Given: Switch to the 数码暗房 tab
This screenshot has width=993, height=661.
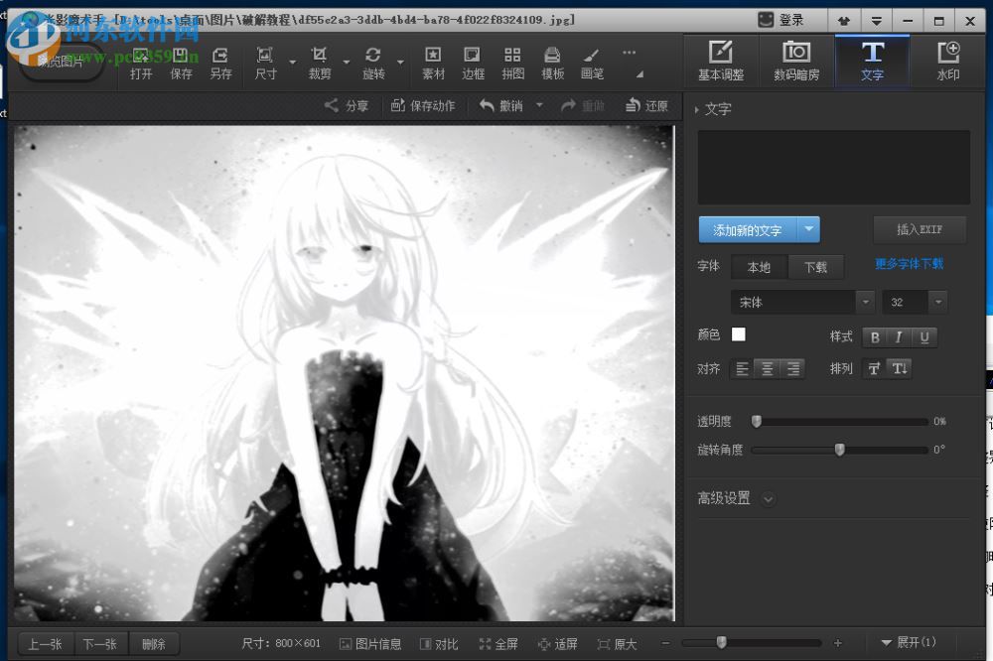Looking at the screenshot, I should click(x=796, y=60).
